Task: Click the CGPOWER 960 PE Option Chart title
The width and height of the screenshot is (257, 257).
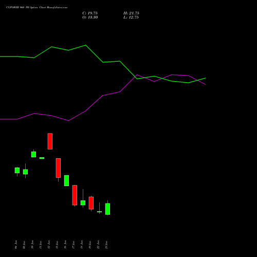Action: click(36, 8)
